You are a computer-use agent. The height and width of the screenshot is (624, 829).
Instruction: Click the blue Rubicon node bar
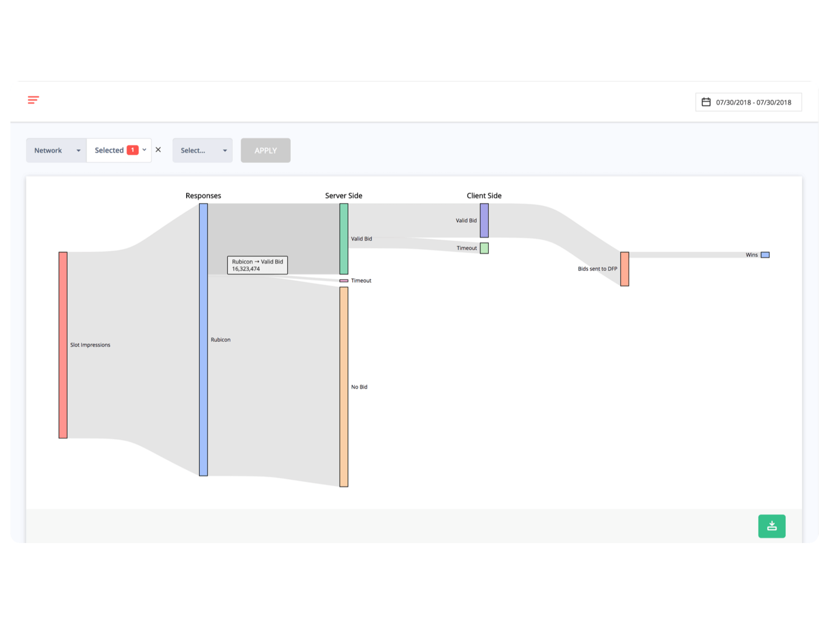point(203,340)
